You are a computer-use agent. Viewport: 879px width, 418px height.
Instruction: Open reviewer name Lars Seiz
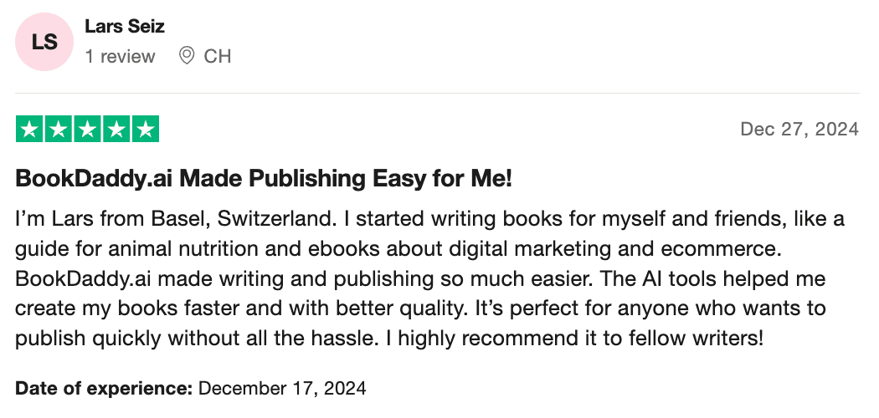pyautogui.click(x=125, y=27)
